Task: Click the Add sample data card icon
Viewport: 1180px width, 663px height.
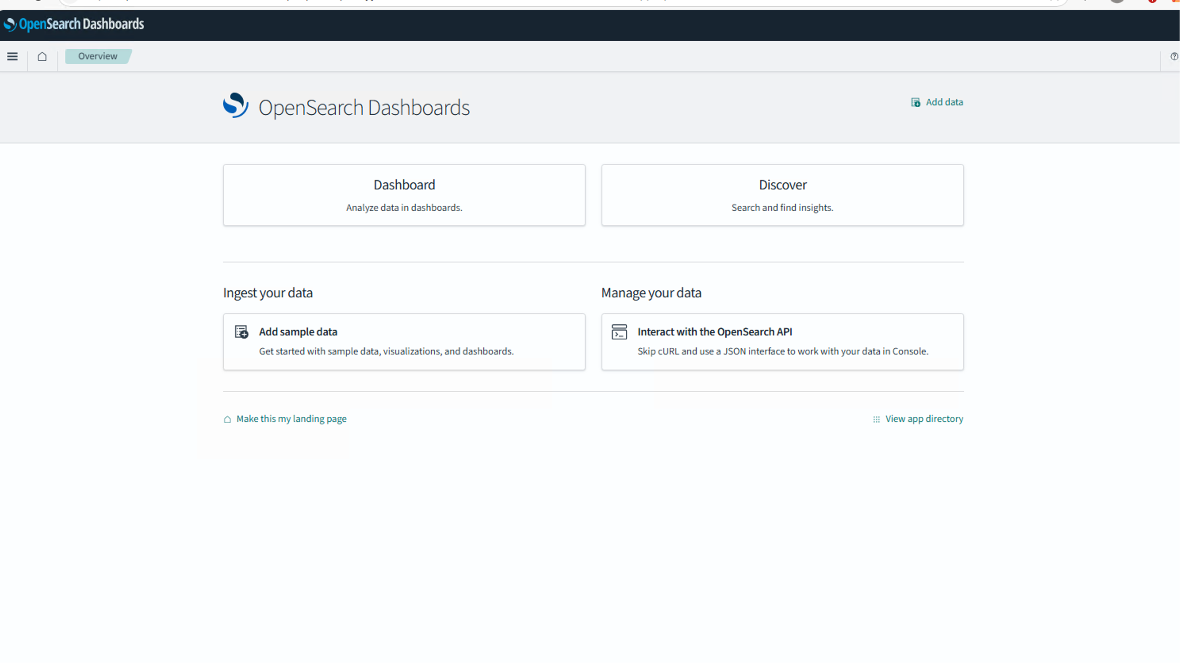Action: [x=241, y=332]
